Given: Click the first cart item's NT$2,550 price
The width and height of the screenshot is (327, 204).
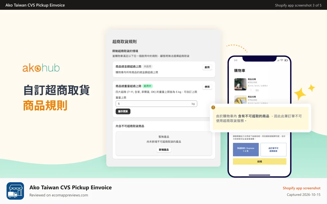Looking at the screenshot, I should click(x=253, y=83).
